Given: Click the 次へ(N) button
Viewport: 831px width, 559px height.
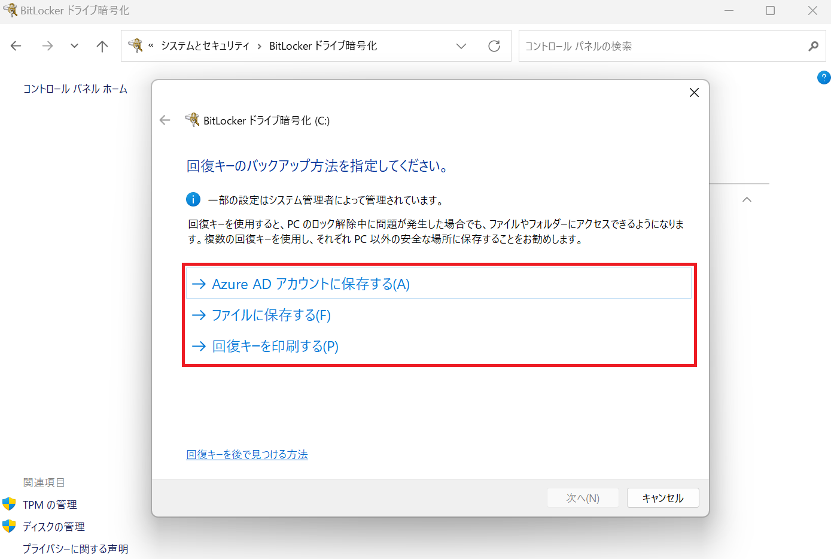Looking at the screenshot, I should [583, 498].
